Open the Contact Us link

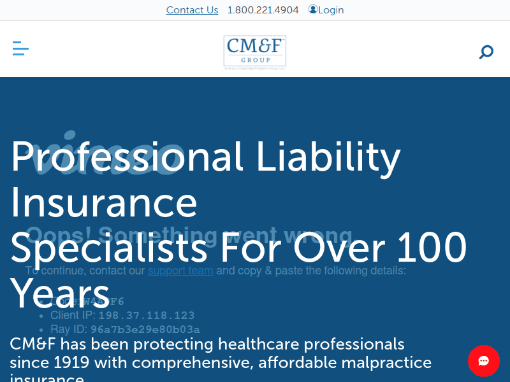click(192, 10)
